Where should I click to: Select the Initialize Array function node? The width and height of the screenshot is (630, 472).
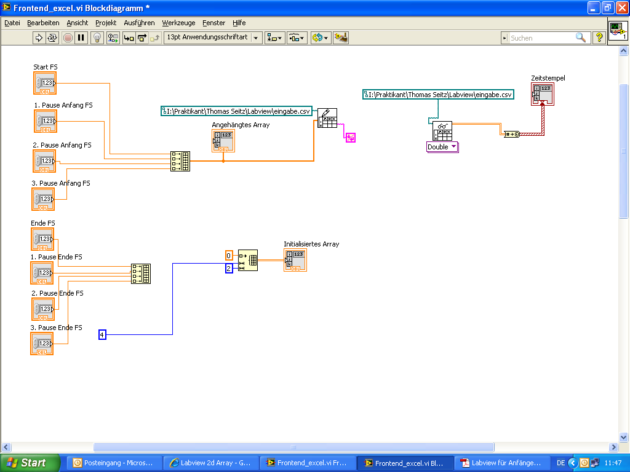pos(248,261)
